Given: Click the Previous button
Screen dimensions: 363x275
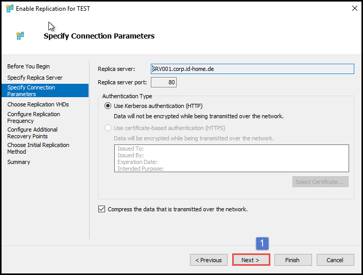Looking at the screenshot, I should (x=209, y=260).
